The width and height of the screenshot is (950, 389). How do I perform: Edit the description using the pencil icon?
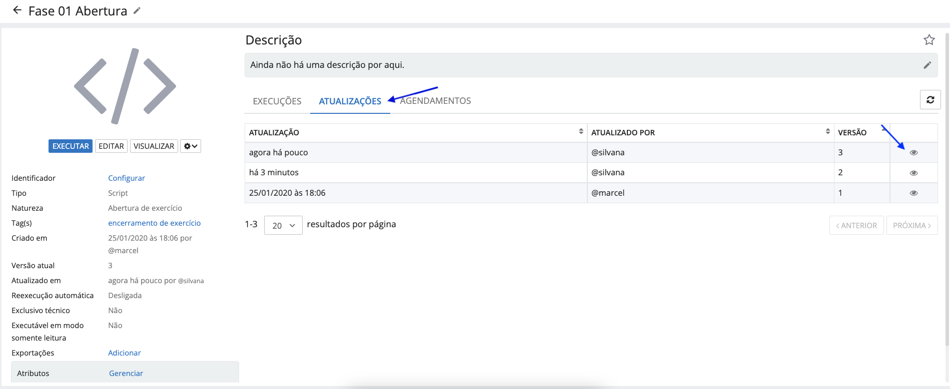coord(927,65)
